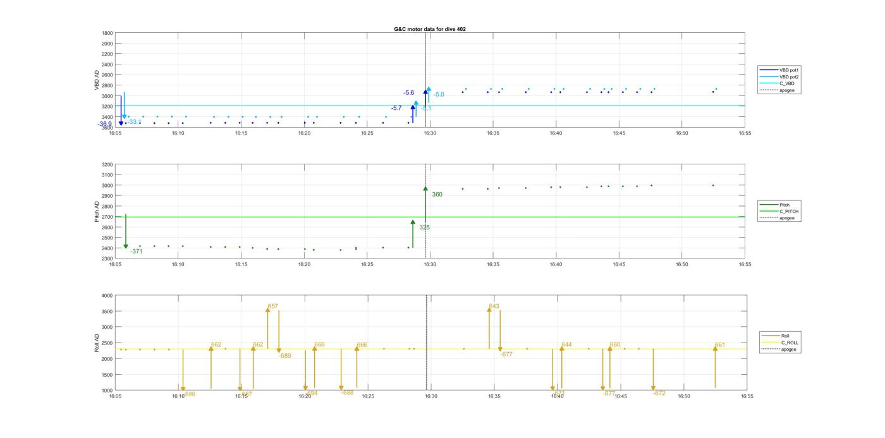
Task: Click the '16:30' tick on Pitch x-axis
Action: 430,265
